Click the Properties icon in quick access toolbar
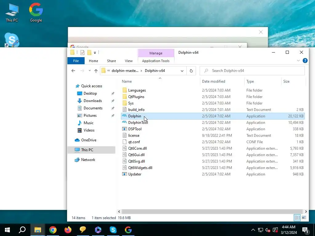 82,53
